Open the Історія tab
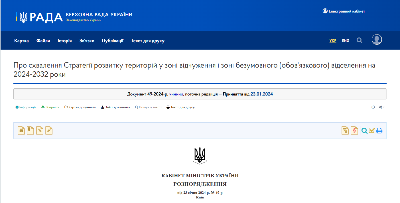This screenshot has width=400, height=203. click(x=64, y=40)
